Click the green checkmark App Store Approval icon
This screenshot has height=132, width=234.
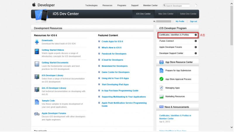click(161, 79)
